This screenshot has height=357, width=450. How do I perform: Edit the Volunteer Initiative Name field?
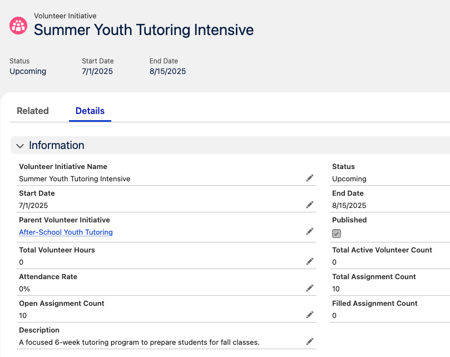pos(310,178)
